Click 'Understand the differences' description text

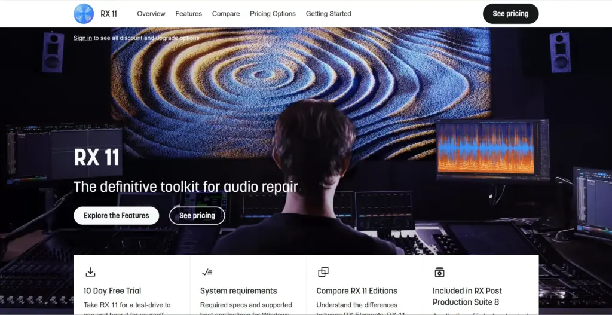(357, 305)
